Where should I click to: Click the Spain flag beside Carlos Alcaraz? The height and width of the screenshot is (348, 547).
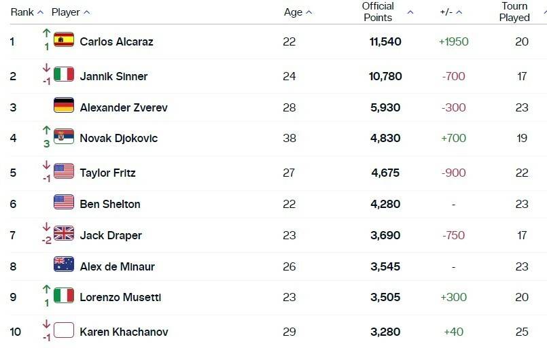click(64, 40)
